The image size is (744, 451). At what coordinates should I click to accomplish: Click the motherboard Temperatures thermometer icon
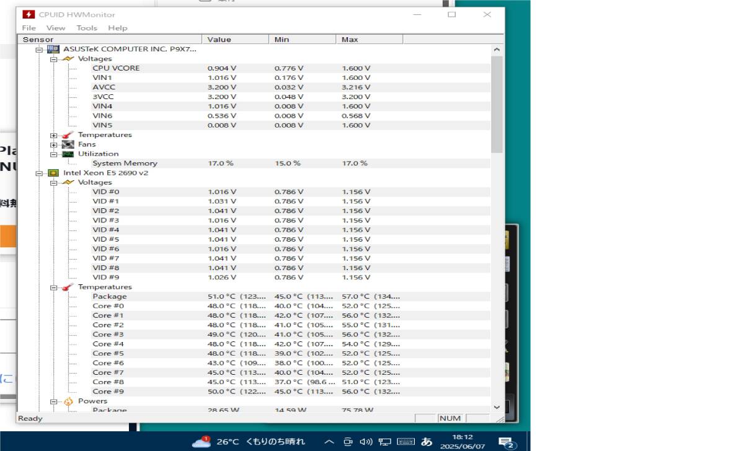(68, 134)
